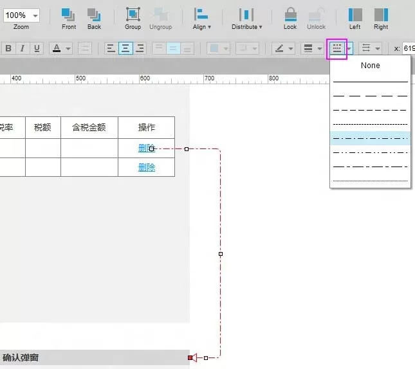The width and height of the screenshot is (415, 369).
Task: Lock the selected widget
Action: (290, 19)
